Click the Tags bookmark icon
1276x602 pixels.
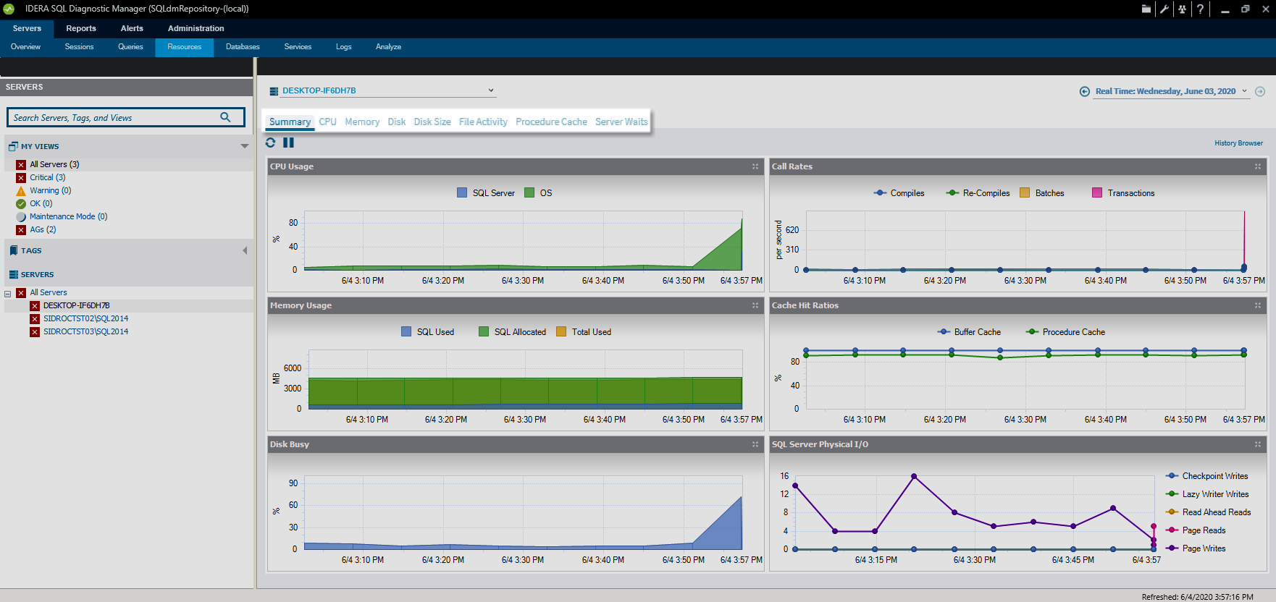pos(13,250)
